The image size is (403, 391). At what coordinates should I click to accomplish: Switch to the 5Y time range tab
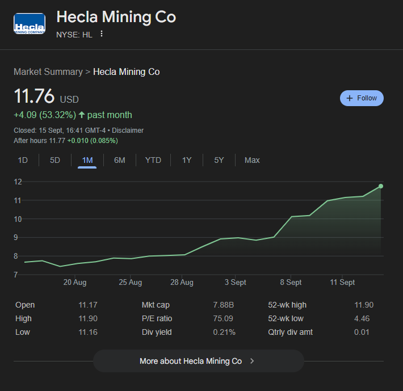pos(219,160)
